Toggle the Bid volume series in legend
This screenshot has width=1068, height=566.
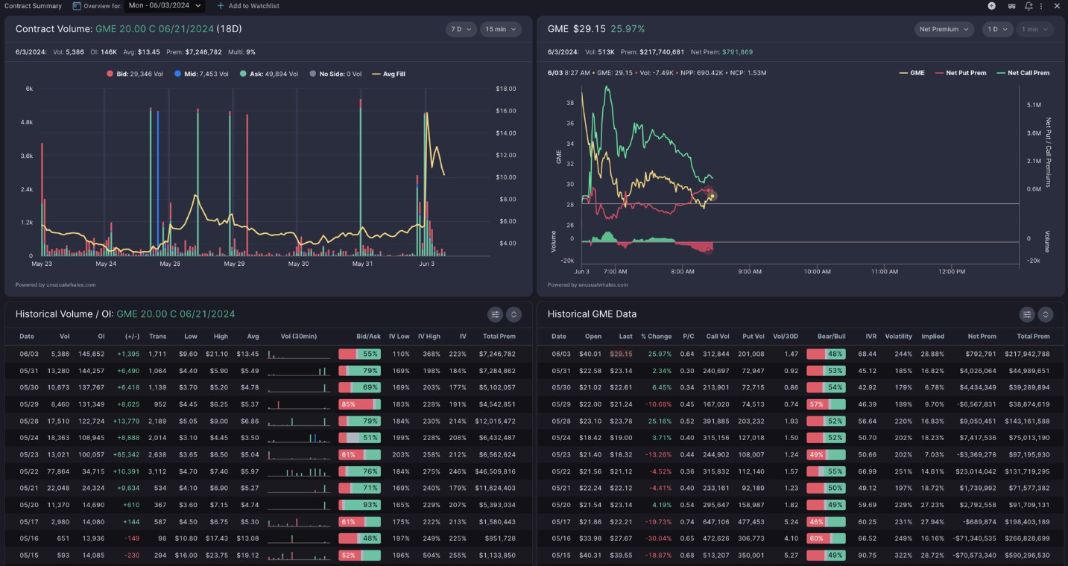coord(134,74)
